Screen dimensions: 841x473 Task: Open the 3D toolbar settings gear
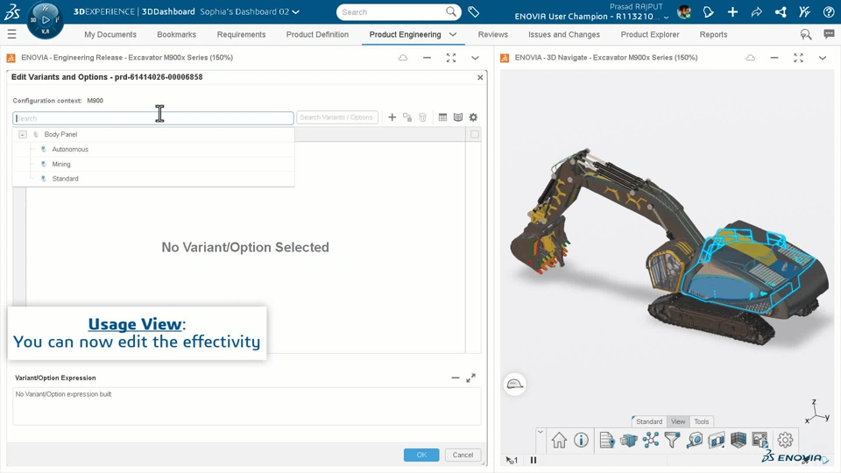(x=785, y=441)
